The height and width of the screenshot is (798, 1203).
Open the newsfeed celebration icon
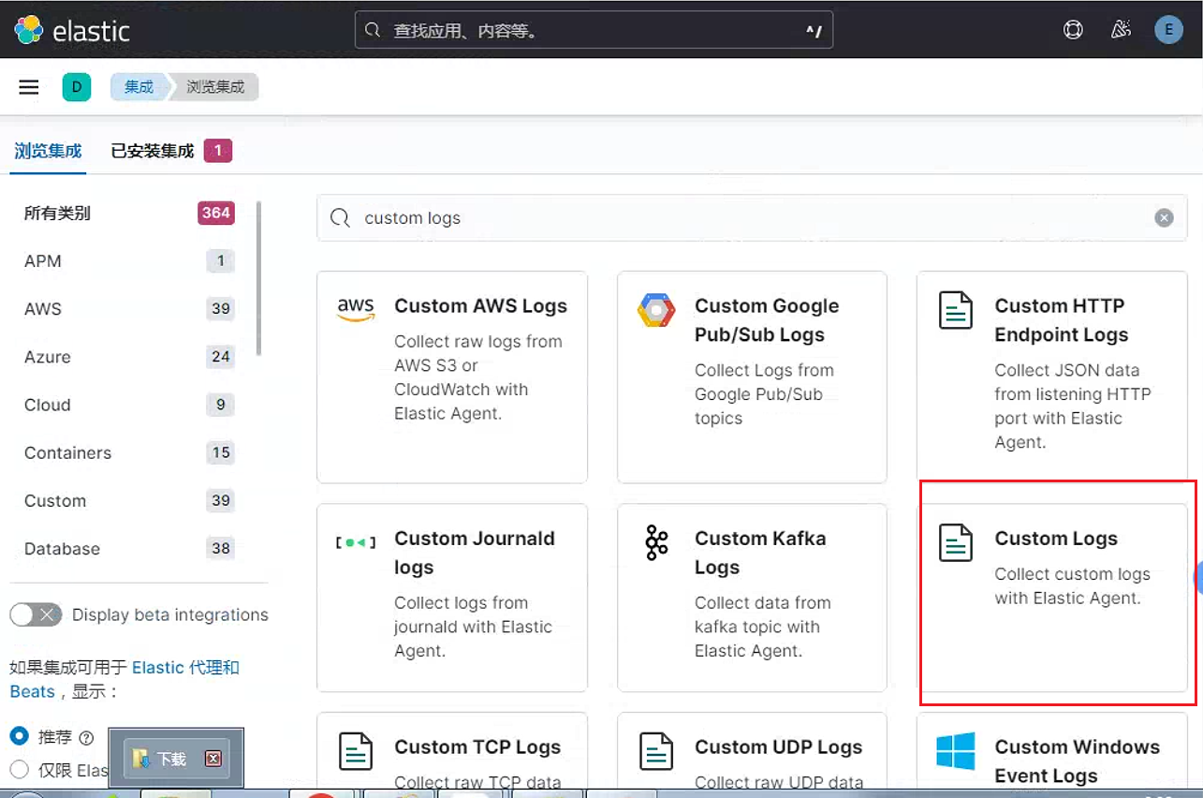1121,30
